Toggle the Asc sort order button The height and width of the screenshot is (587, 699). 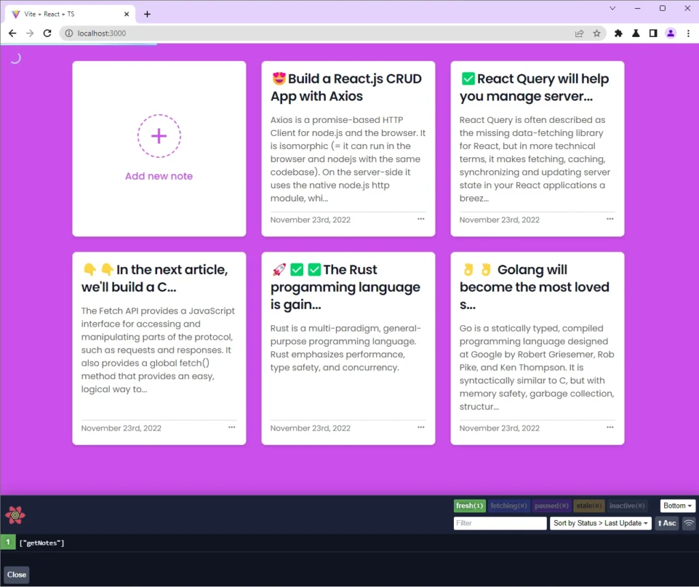(x=667, y=523)
